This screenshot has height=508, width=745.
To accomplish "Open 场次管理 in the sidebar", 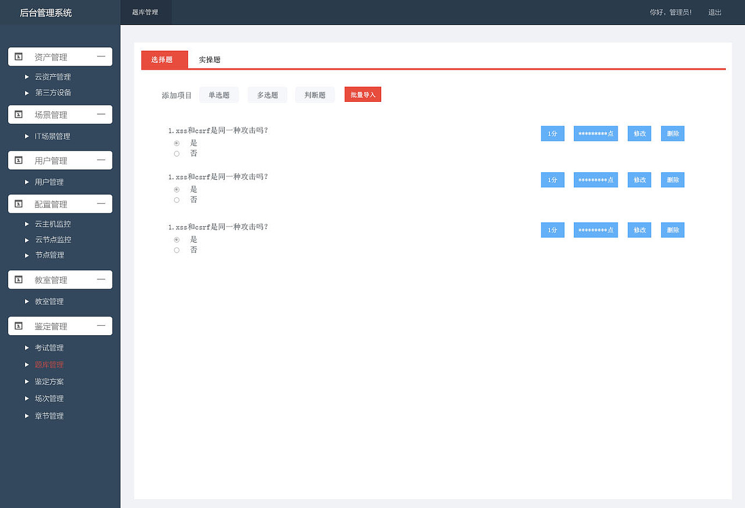I will (49, 399).
